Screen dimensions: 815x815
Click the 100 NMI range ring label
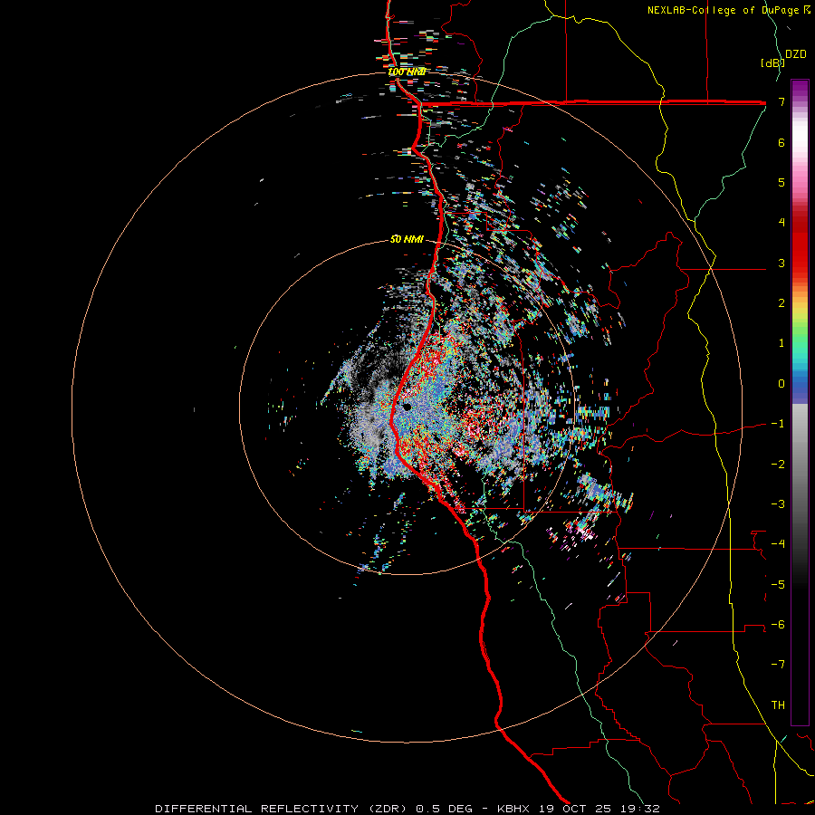pyautogui.click(x=407, y=72)
